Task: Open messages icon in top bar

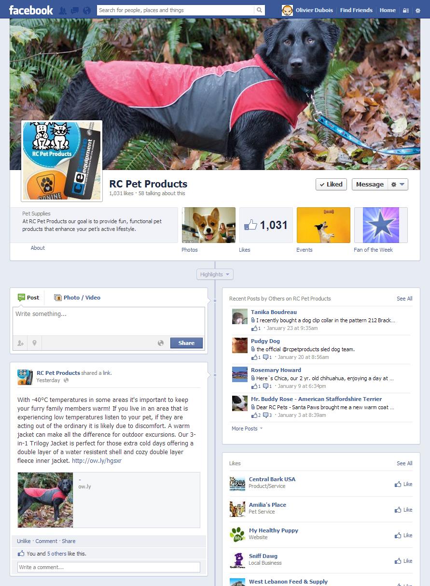Action: click(74, 10)
